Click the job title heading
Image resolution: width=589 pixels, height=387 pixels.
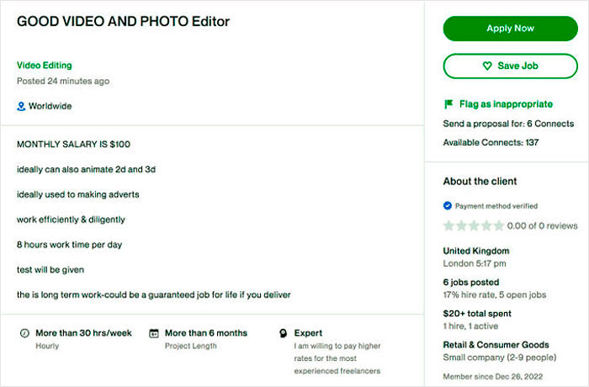click(123, 21)
